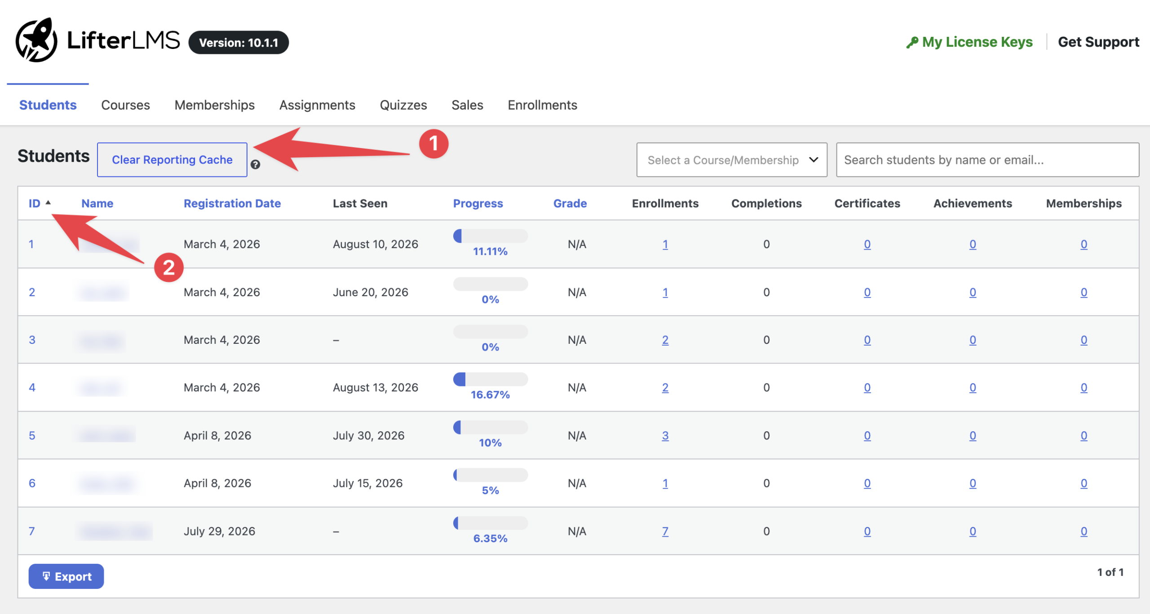Open enrollments count 7 for student 7
1150x614 pixels.
665,531
